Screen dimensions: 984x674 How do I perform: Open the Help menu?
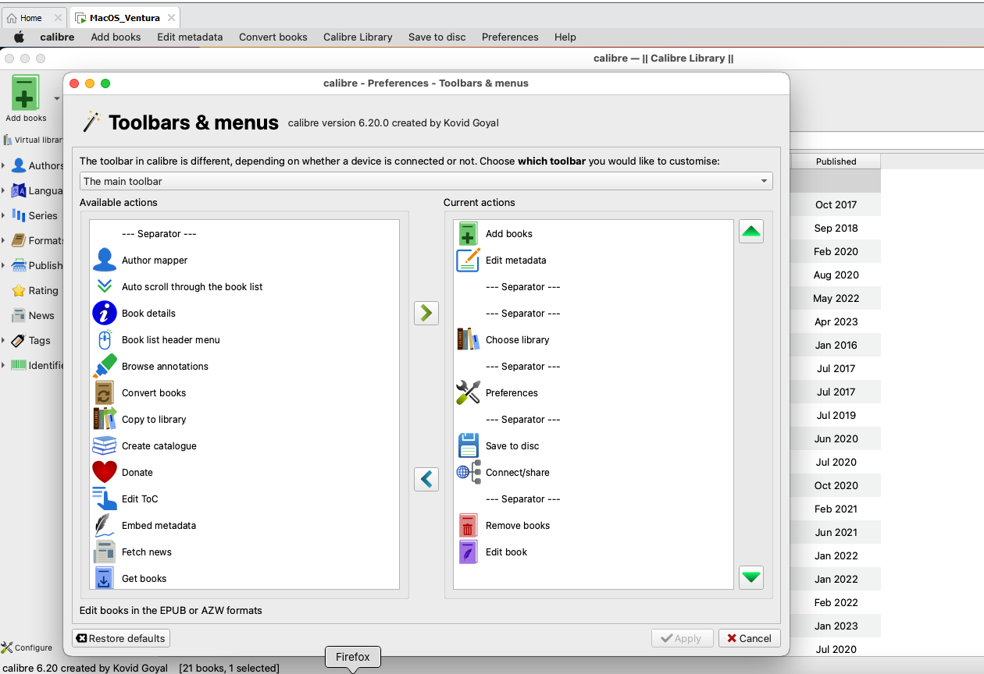[565, 37]
